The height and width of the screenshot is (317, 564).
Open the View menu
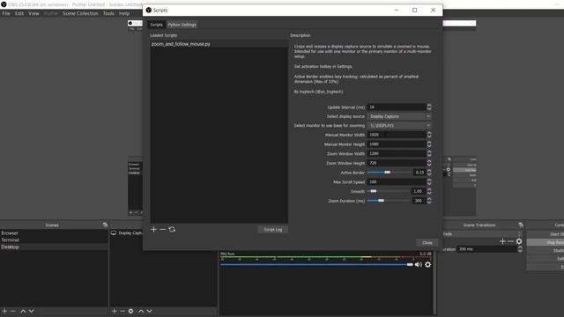coord(33,13)
